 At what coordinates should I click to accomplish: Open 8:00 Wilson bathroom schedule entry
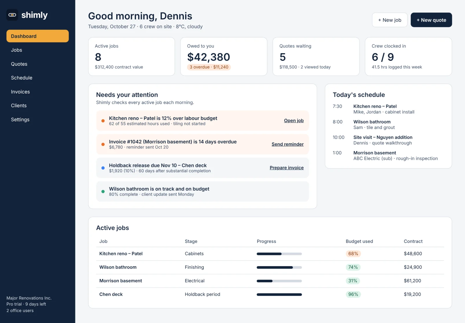[x=388, y=125]
